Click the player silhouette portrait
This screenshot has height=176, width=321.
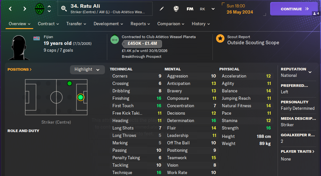[x=19, y=47]
